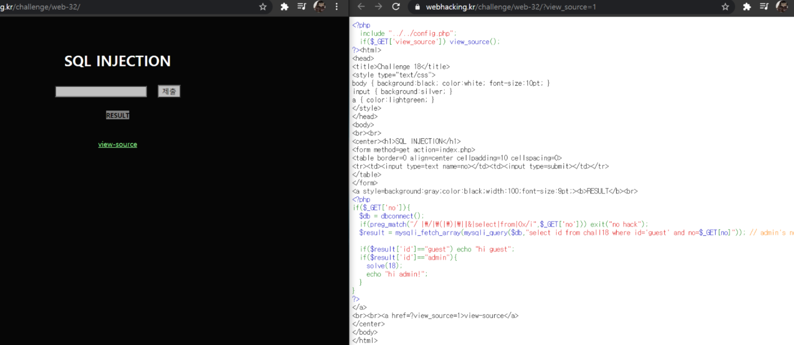Click the body background:black CSS line

tap(451, 83)
